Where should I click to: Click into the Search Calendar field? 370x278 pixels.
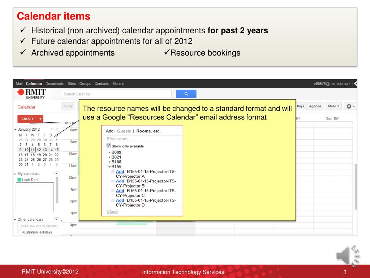click(116, 94)
